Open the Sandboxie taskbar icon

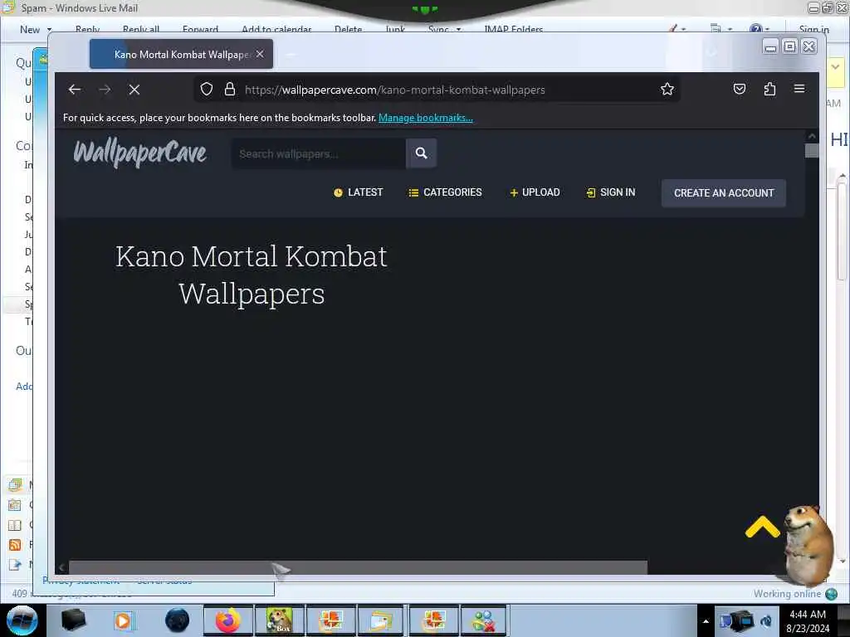coord(279,620)
